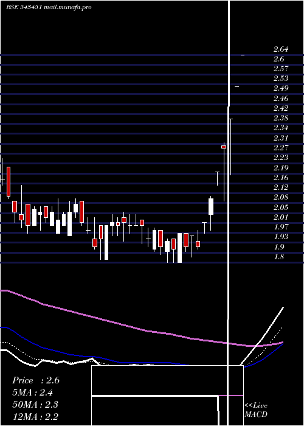The image size is (304, 426).
Task: Click the 2.19 price axis label
Action: pos(281,167)
